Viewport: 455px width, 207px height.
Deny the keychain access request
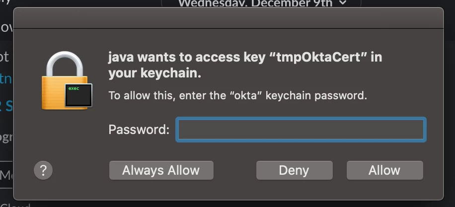point(294,170)
